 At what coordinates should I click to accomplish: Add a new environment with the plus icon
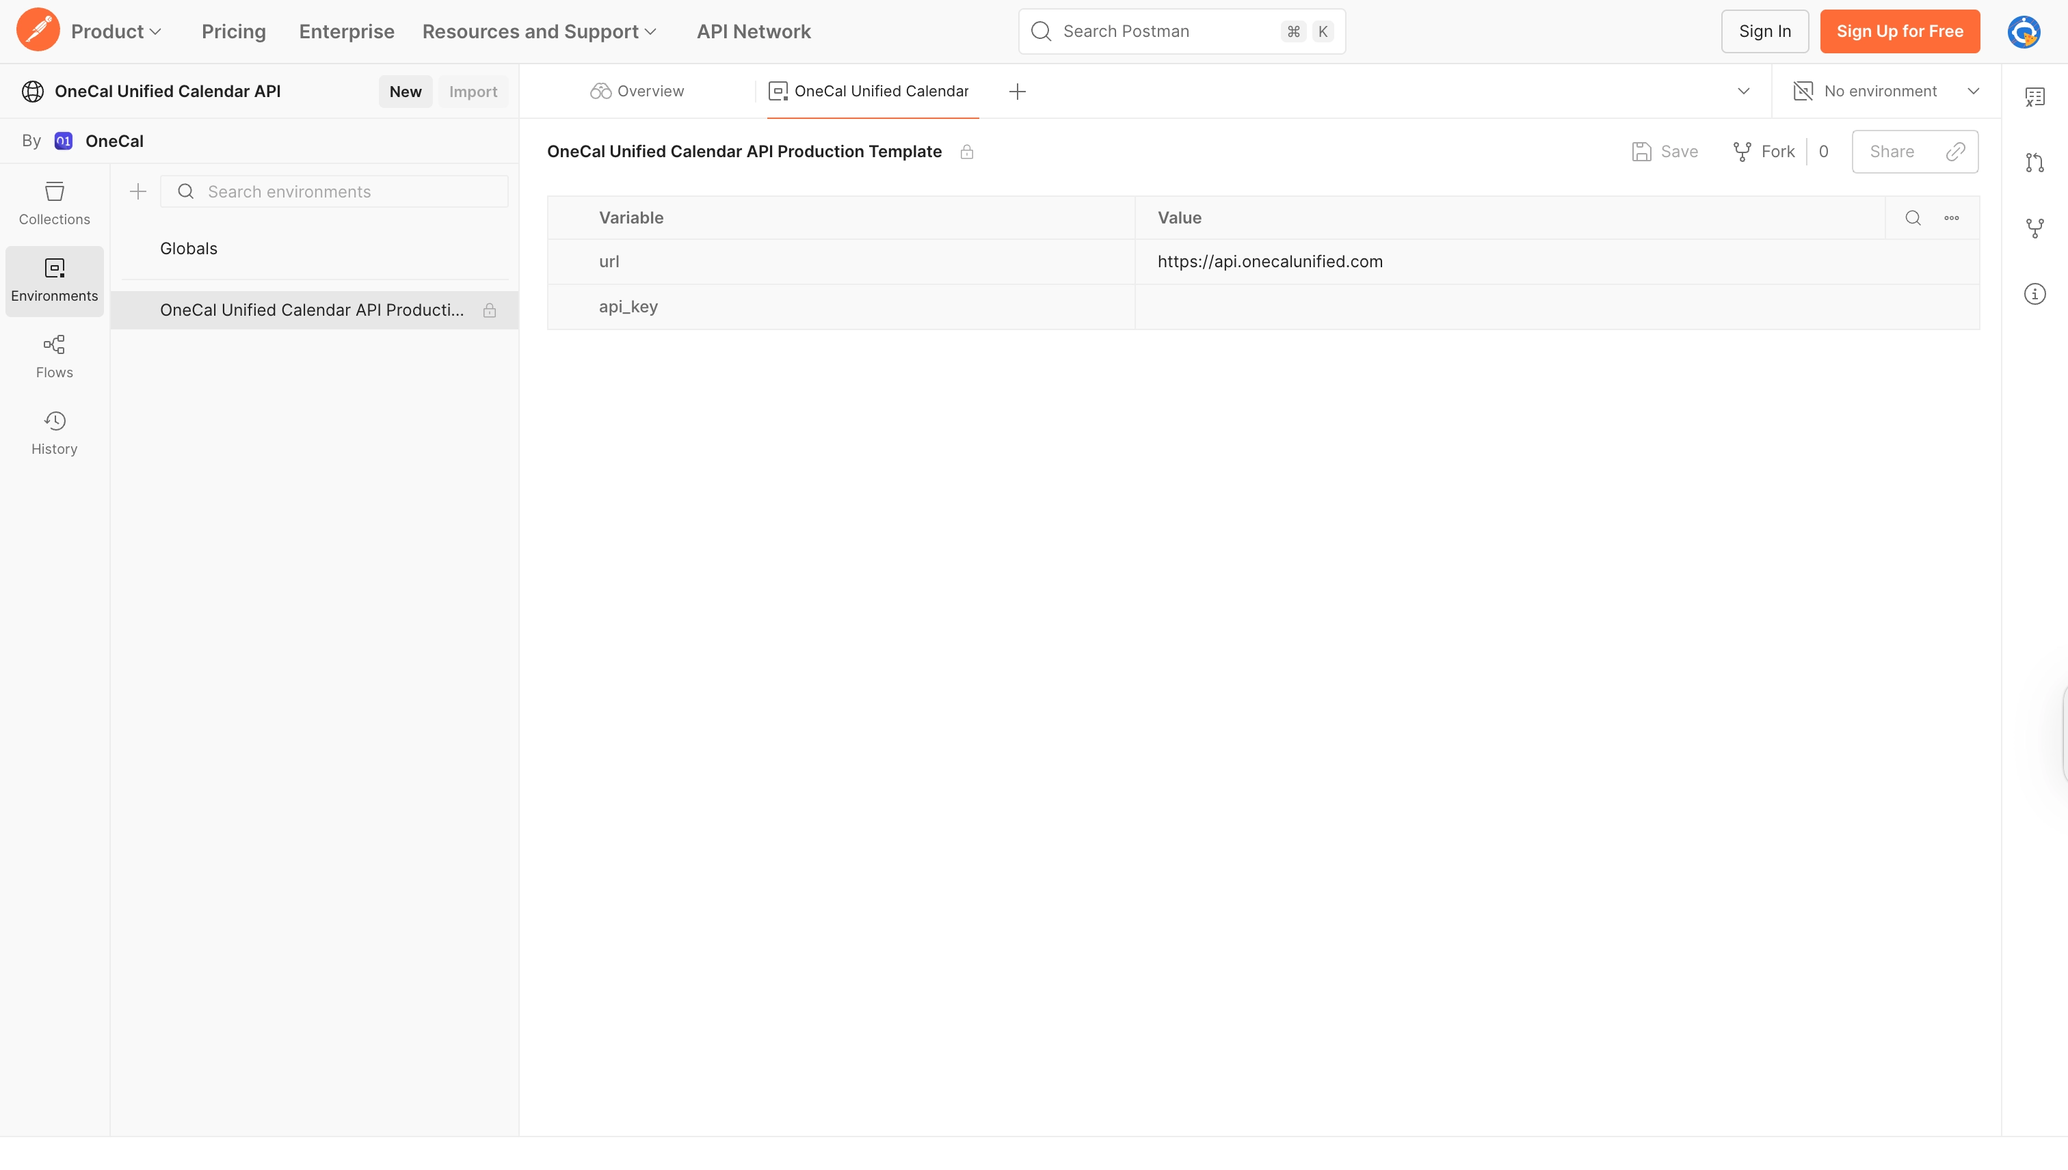(137, 191)
